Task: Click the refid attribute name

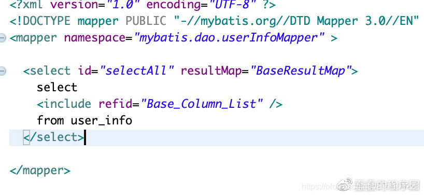Action: click(115, 104)
